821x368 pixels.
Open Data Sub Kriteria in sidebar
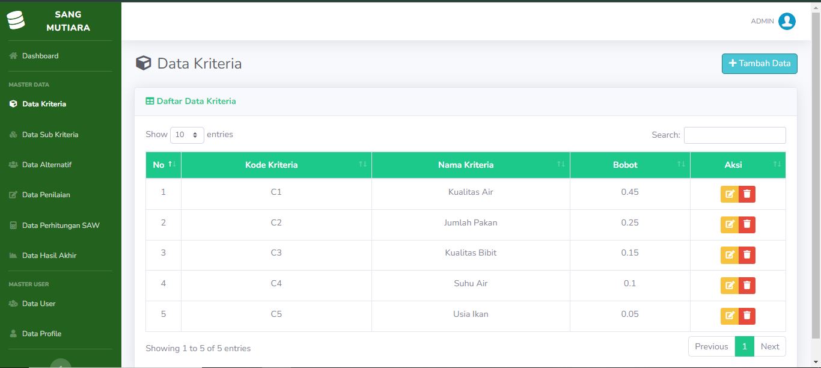pyautogui.click(x=50, y=135)
